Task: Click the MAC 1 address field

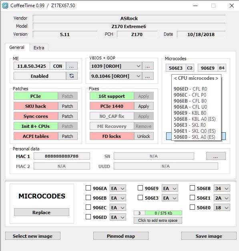Action: point(62,156)
